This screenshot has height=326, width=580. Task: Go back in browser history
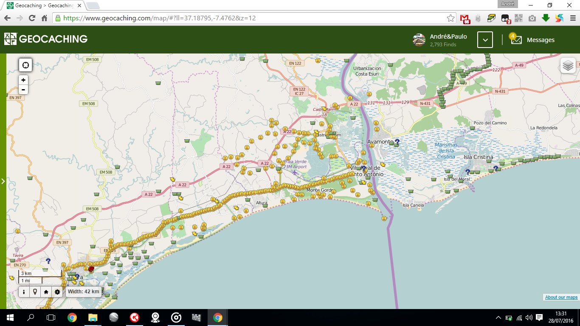click(7, 18)
